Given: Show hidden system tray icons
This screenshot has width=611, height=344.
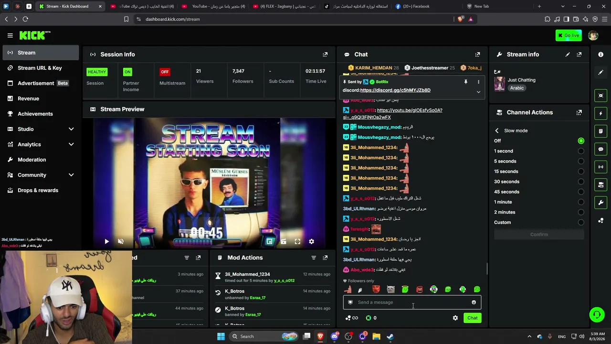Looking at the screenshot, I should 529,336.
